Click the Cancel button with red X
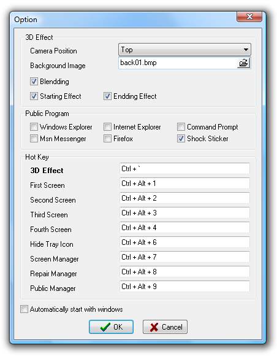Screen dimensions: 277x356 pyautogui.click(x=165, y=327)
